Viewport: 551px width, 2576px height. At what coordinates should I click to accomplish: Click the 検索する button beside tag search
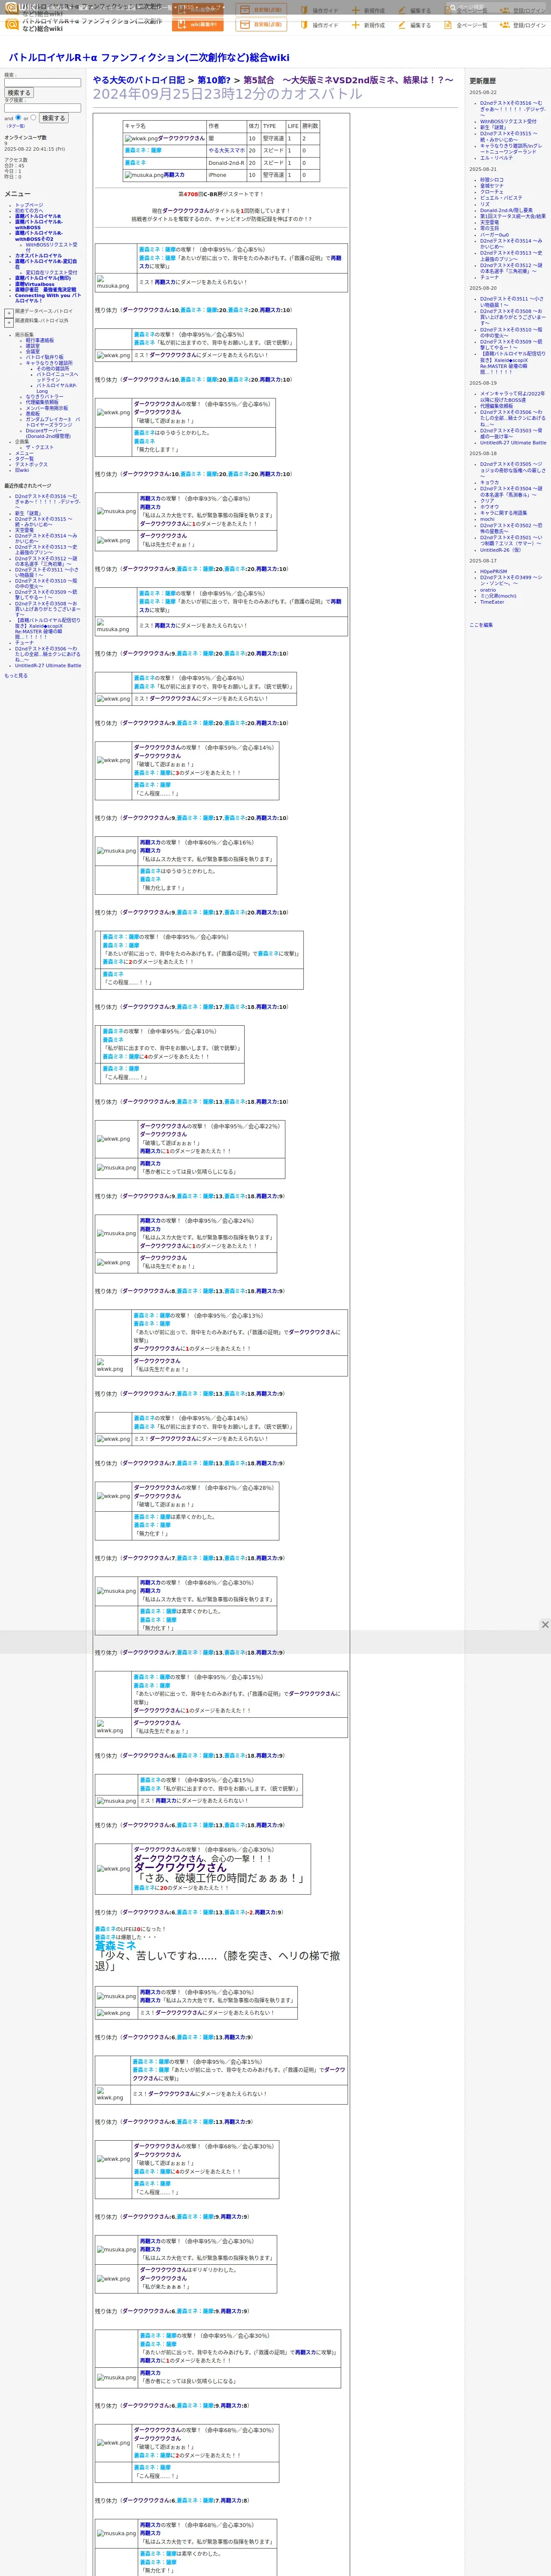pos(53,118)
